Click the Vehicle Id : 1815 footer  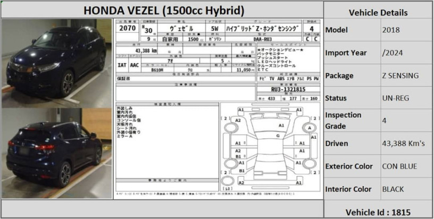pyautogui.click(x=378, y=212)
